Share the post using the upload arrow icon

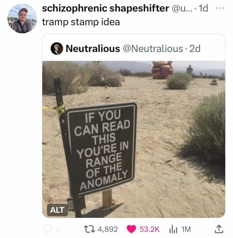pyautogui.click(x=219, y=229)
